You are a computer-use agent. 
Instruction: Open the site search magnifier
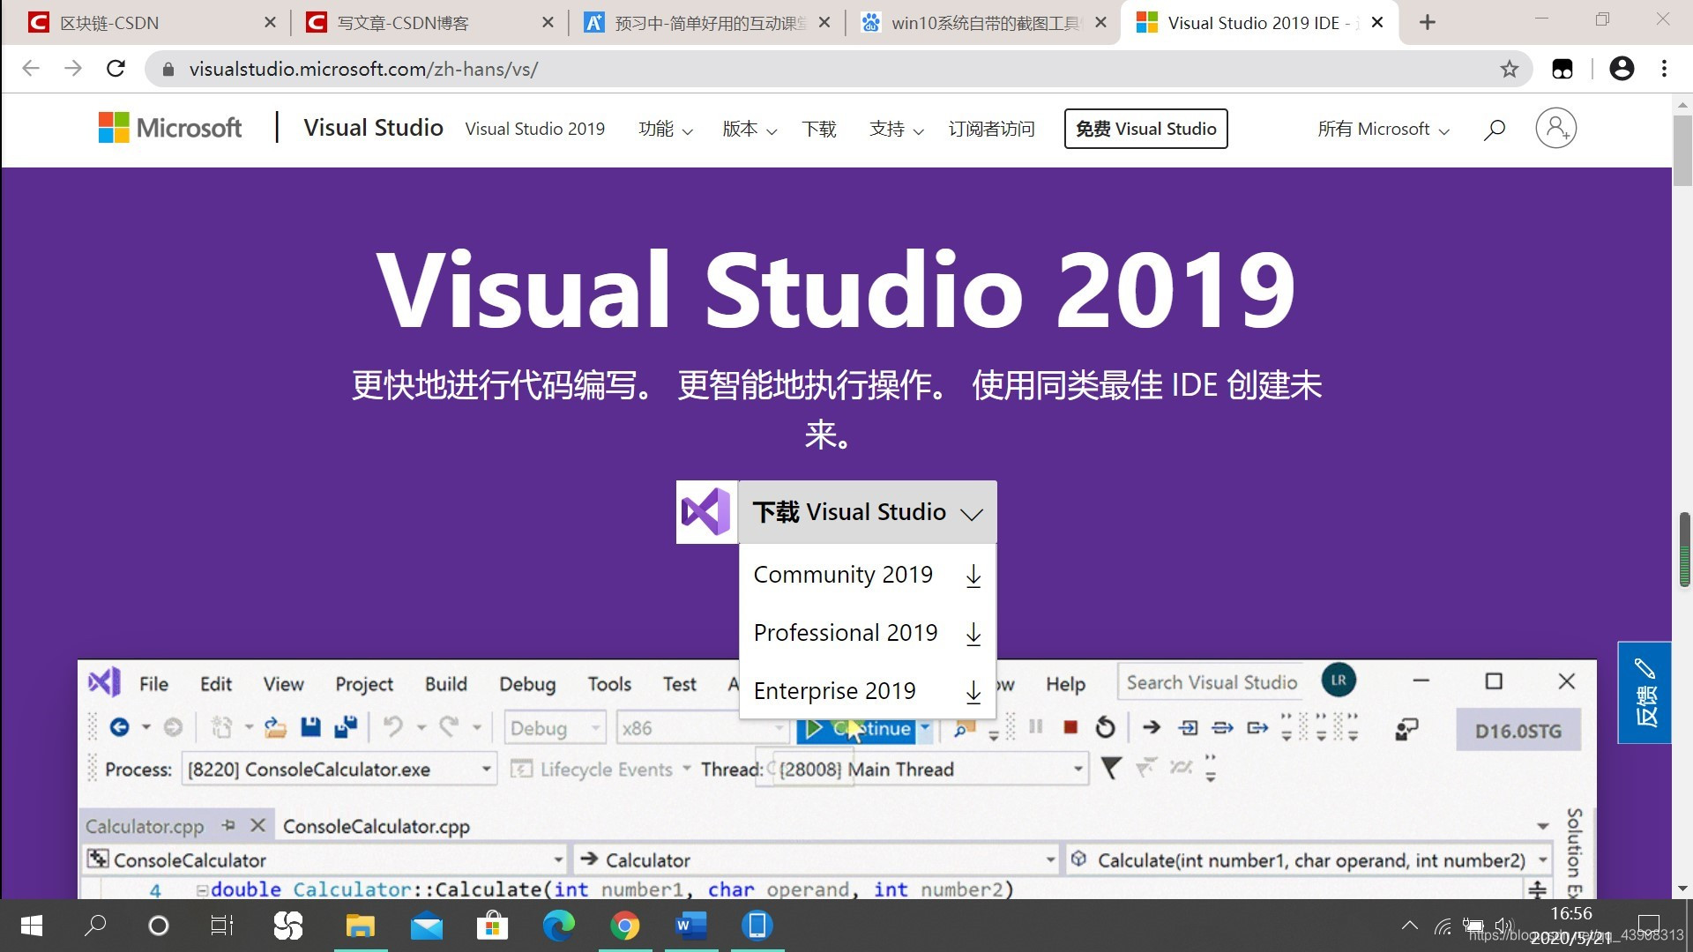tap(1494, 130)
